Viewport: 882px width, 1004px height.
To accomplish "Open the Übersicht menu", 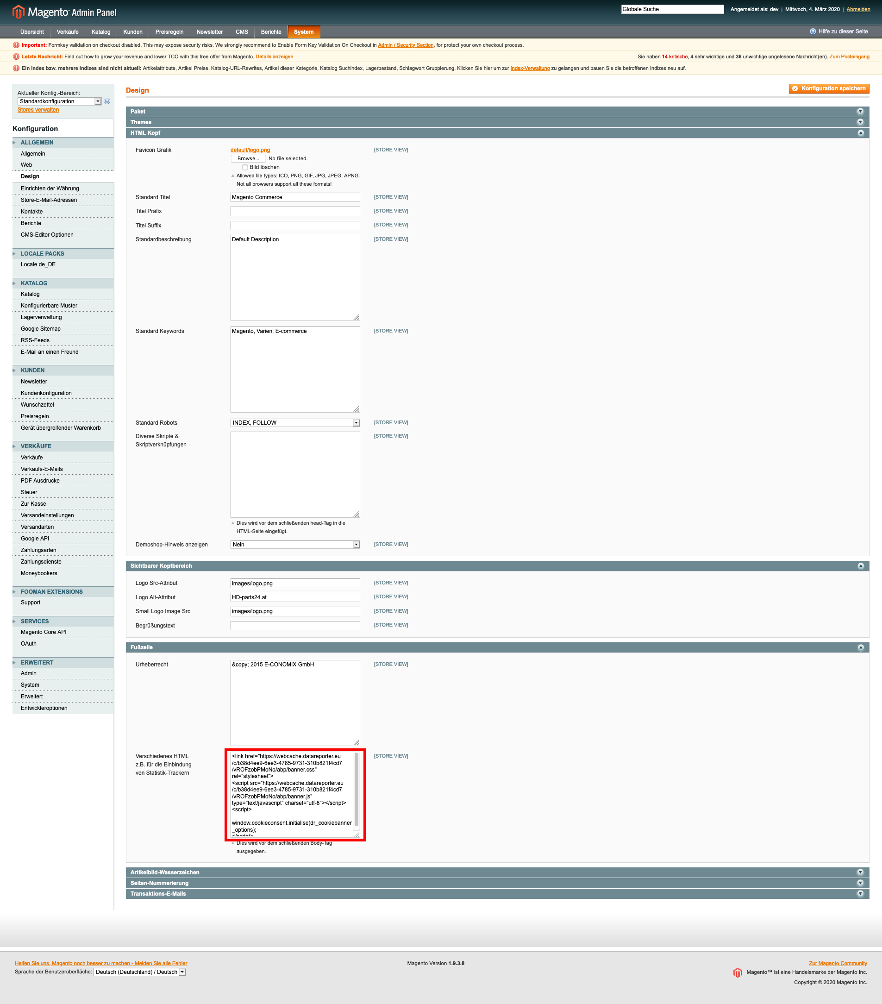I will tap(32, 32).
